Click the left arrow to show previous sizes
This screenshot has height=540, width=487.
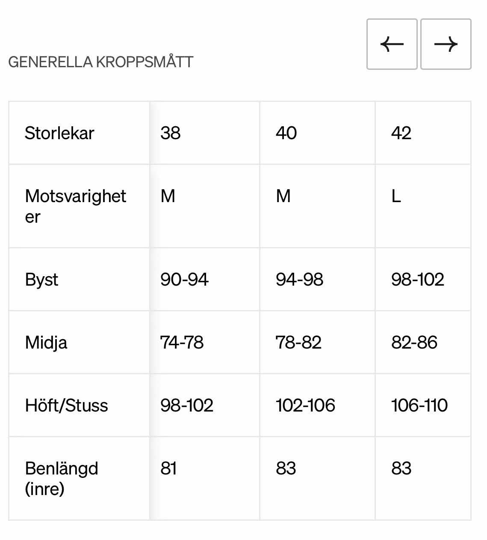click(392, 44)
